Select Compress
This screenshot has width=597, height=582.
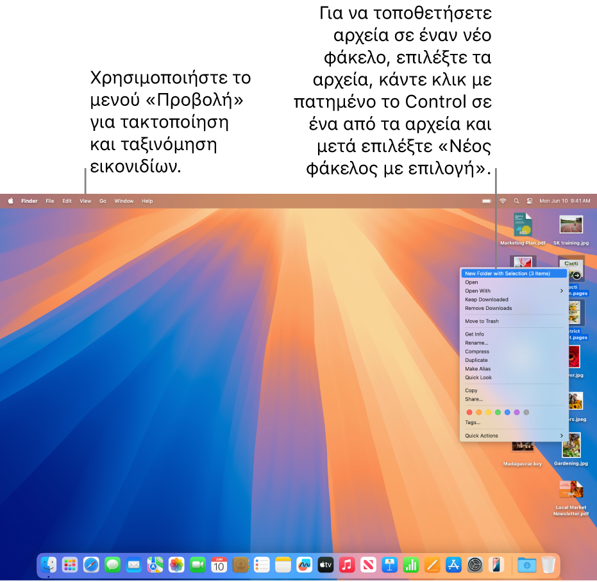(x=514, y=352)
